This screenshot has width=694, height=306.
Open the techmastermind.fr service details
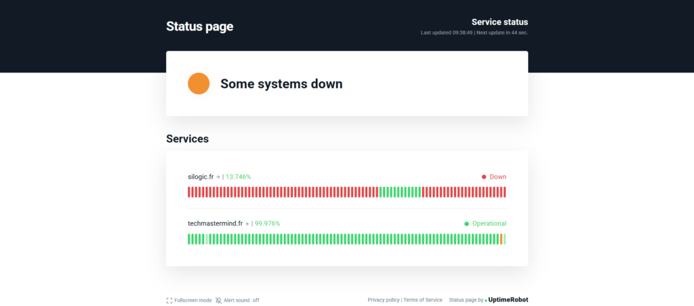[x=215, y=223]
